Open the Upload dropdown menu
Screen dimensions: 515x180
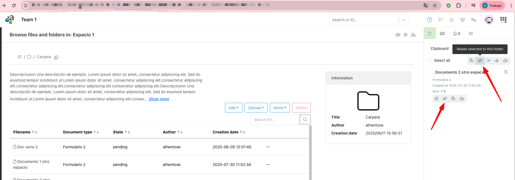(256, 108)
